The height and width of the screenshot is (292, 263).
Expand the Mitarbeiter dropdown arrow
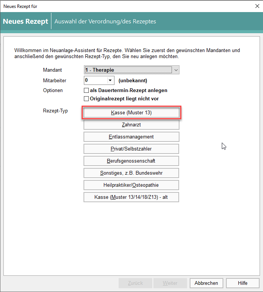110,80
